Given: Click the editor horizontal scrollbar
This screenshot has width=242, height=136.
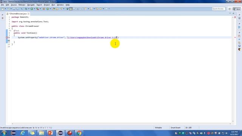Looking at the screenshot, I should [121, 124].
